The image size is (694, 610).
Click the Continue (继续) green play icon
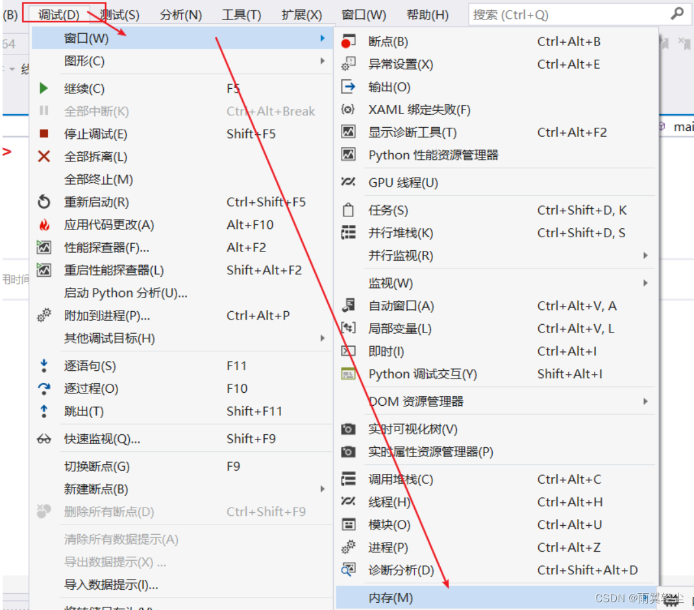point(43,88)
